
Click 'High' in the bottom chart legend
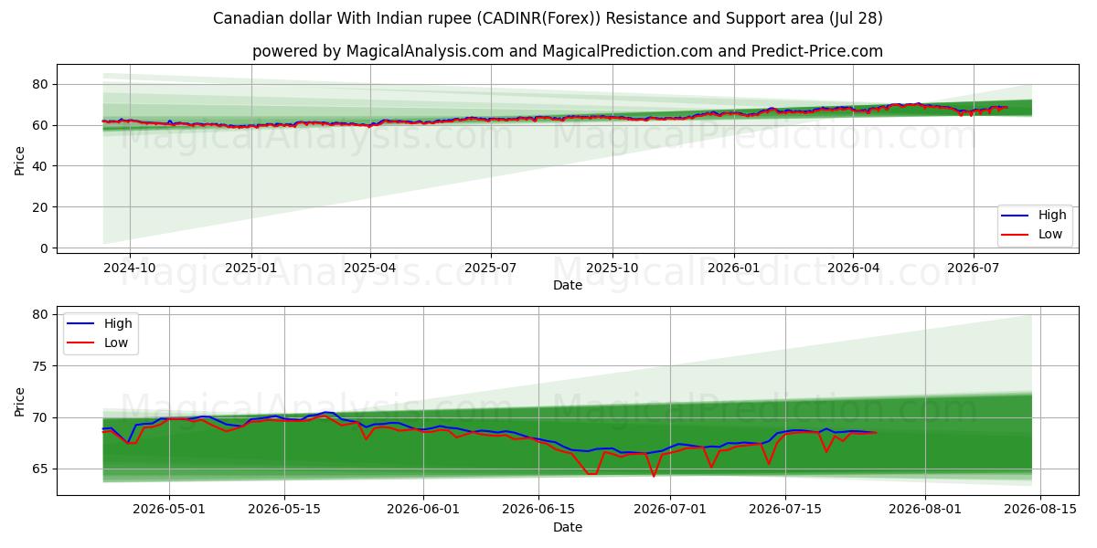click(118, 323)
